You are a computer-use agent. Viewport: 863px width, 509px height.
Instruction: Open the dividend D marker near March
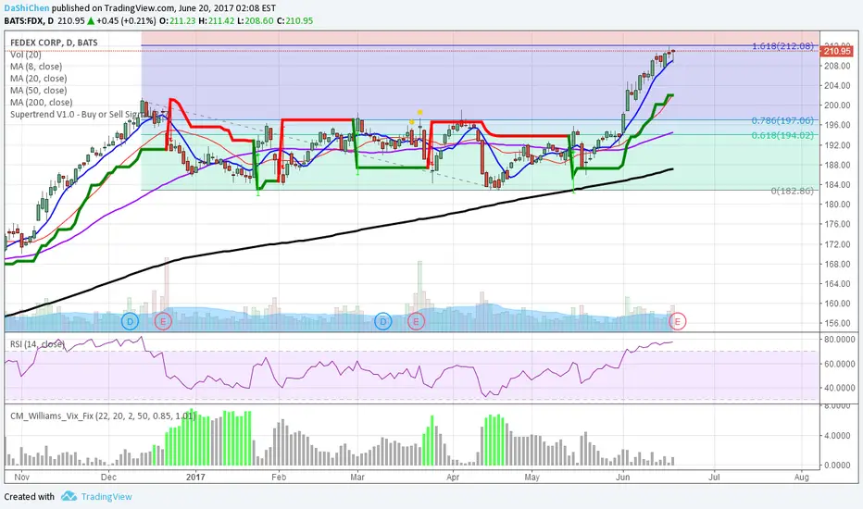[383, 321]
